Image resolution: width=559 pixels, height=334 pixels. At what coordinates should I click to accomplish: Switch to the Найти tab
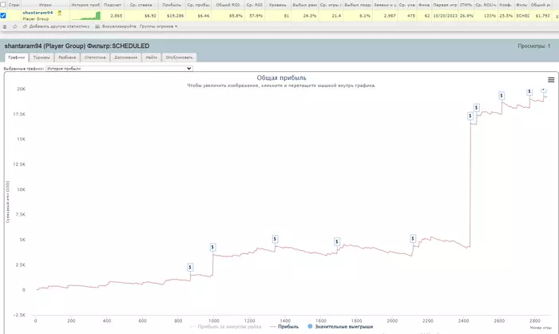(x=152, y=58)
